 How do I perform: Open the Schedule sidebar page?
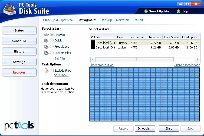tap(19, 41)
